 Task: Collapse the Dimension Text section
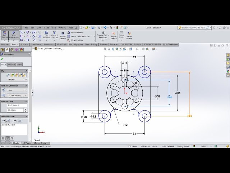[x=26, y=116]
